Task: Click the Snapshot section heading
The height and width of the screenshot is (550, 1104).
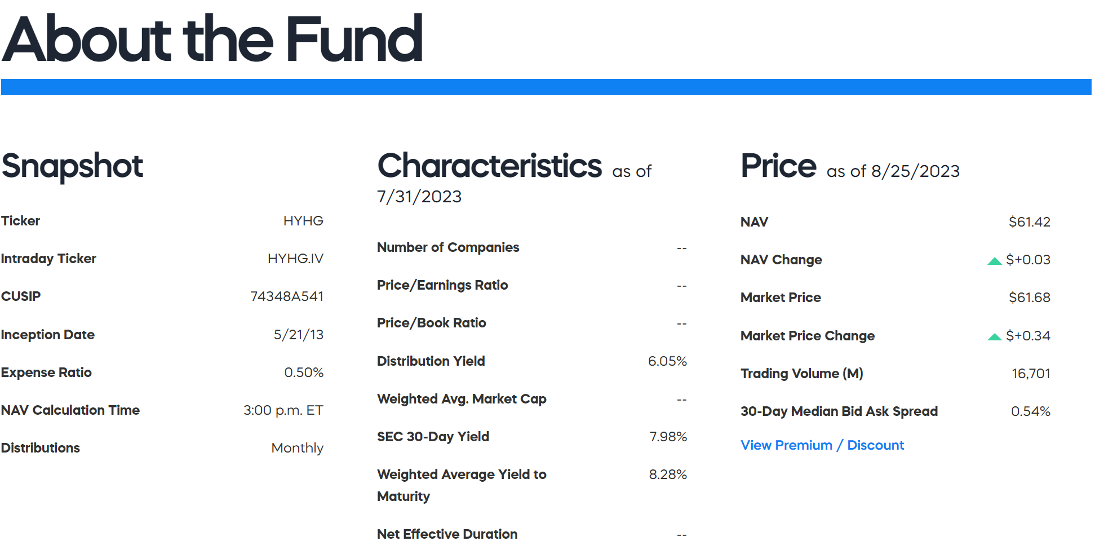Action: (72, 166)
